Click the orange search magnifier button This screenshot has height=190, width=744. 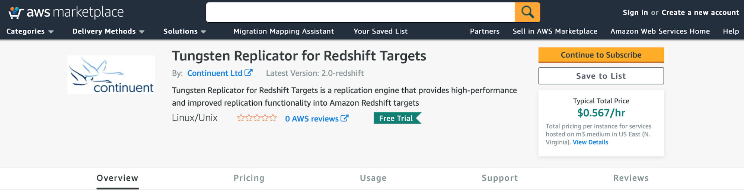point(527,12)
